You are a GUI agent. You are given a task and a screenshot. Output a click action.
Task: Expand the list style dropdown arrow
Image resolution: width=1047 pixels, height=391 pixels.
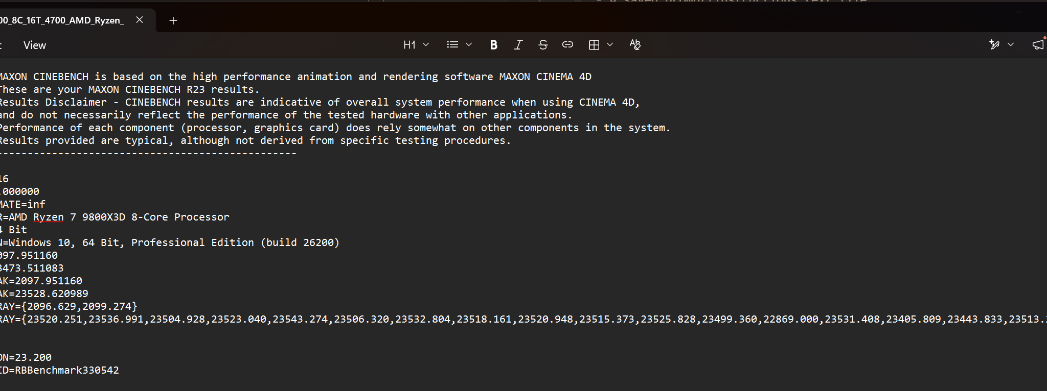469,45
